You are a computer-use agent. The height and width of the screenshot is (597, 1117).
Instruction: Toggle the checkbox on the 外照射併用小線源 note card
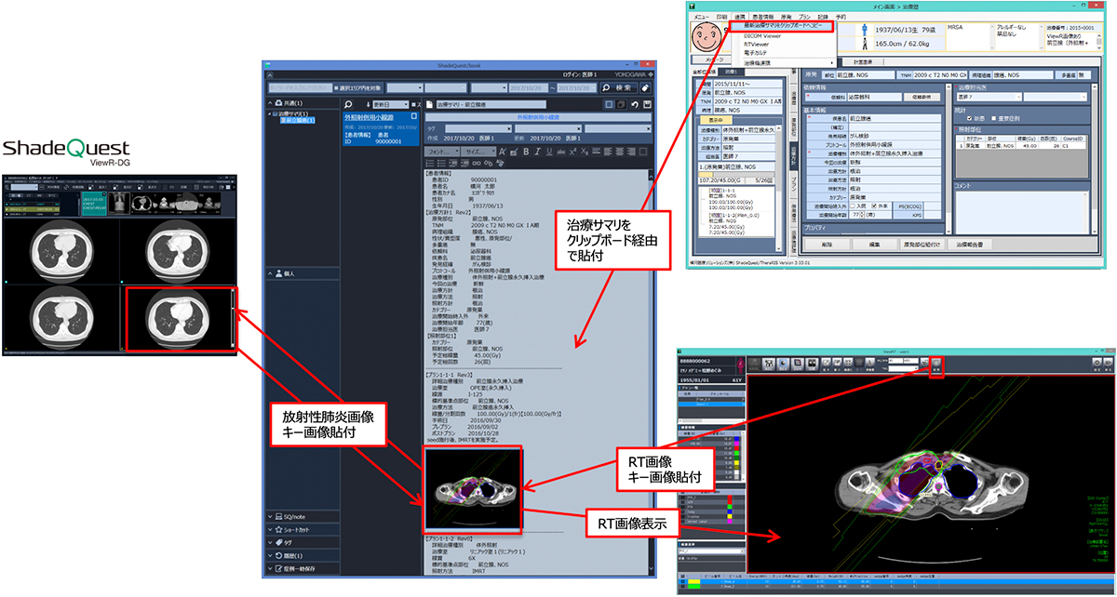point(414,118)
